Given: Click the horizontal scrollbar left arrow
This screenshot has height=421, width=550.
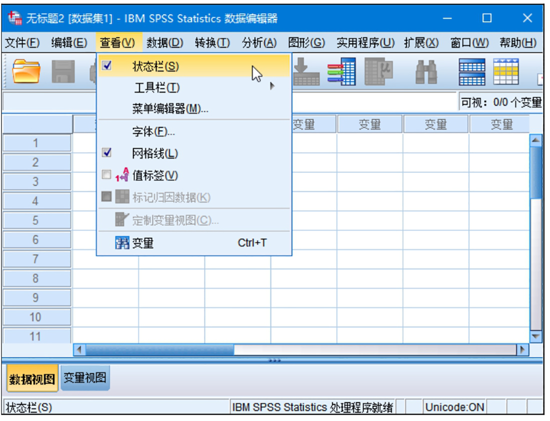Looking at the screenshot, I should 79,350.
